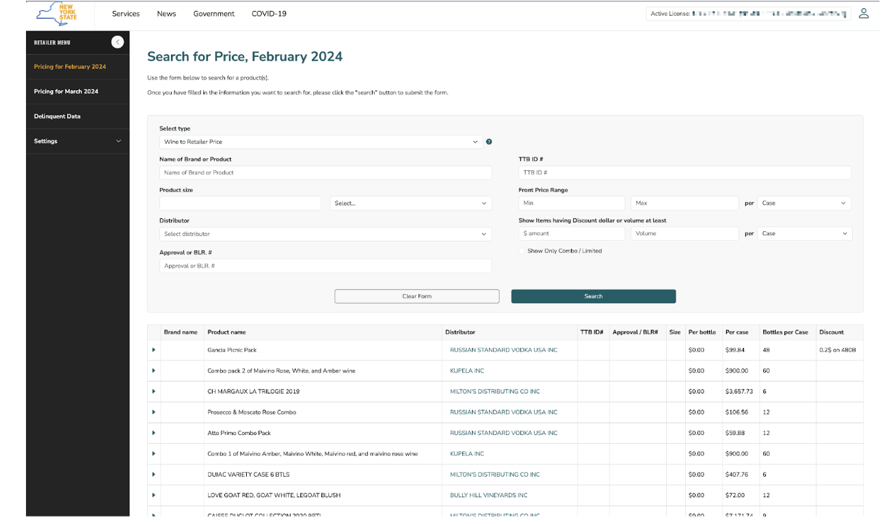Viewport: 889px width, 524px height.
Task: Open the product size unit Select dropdown
Action: tap(410, 203)
